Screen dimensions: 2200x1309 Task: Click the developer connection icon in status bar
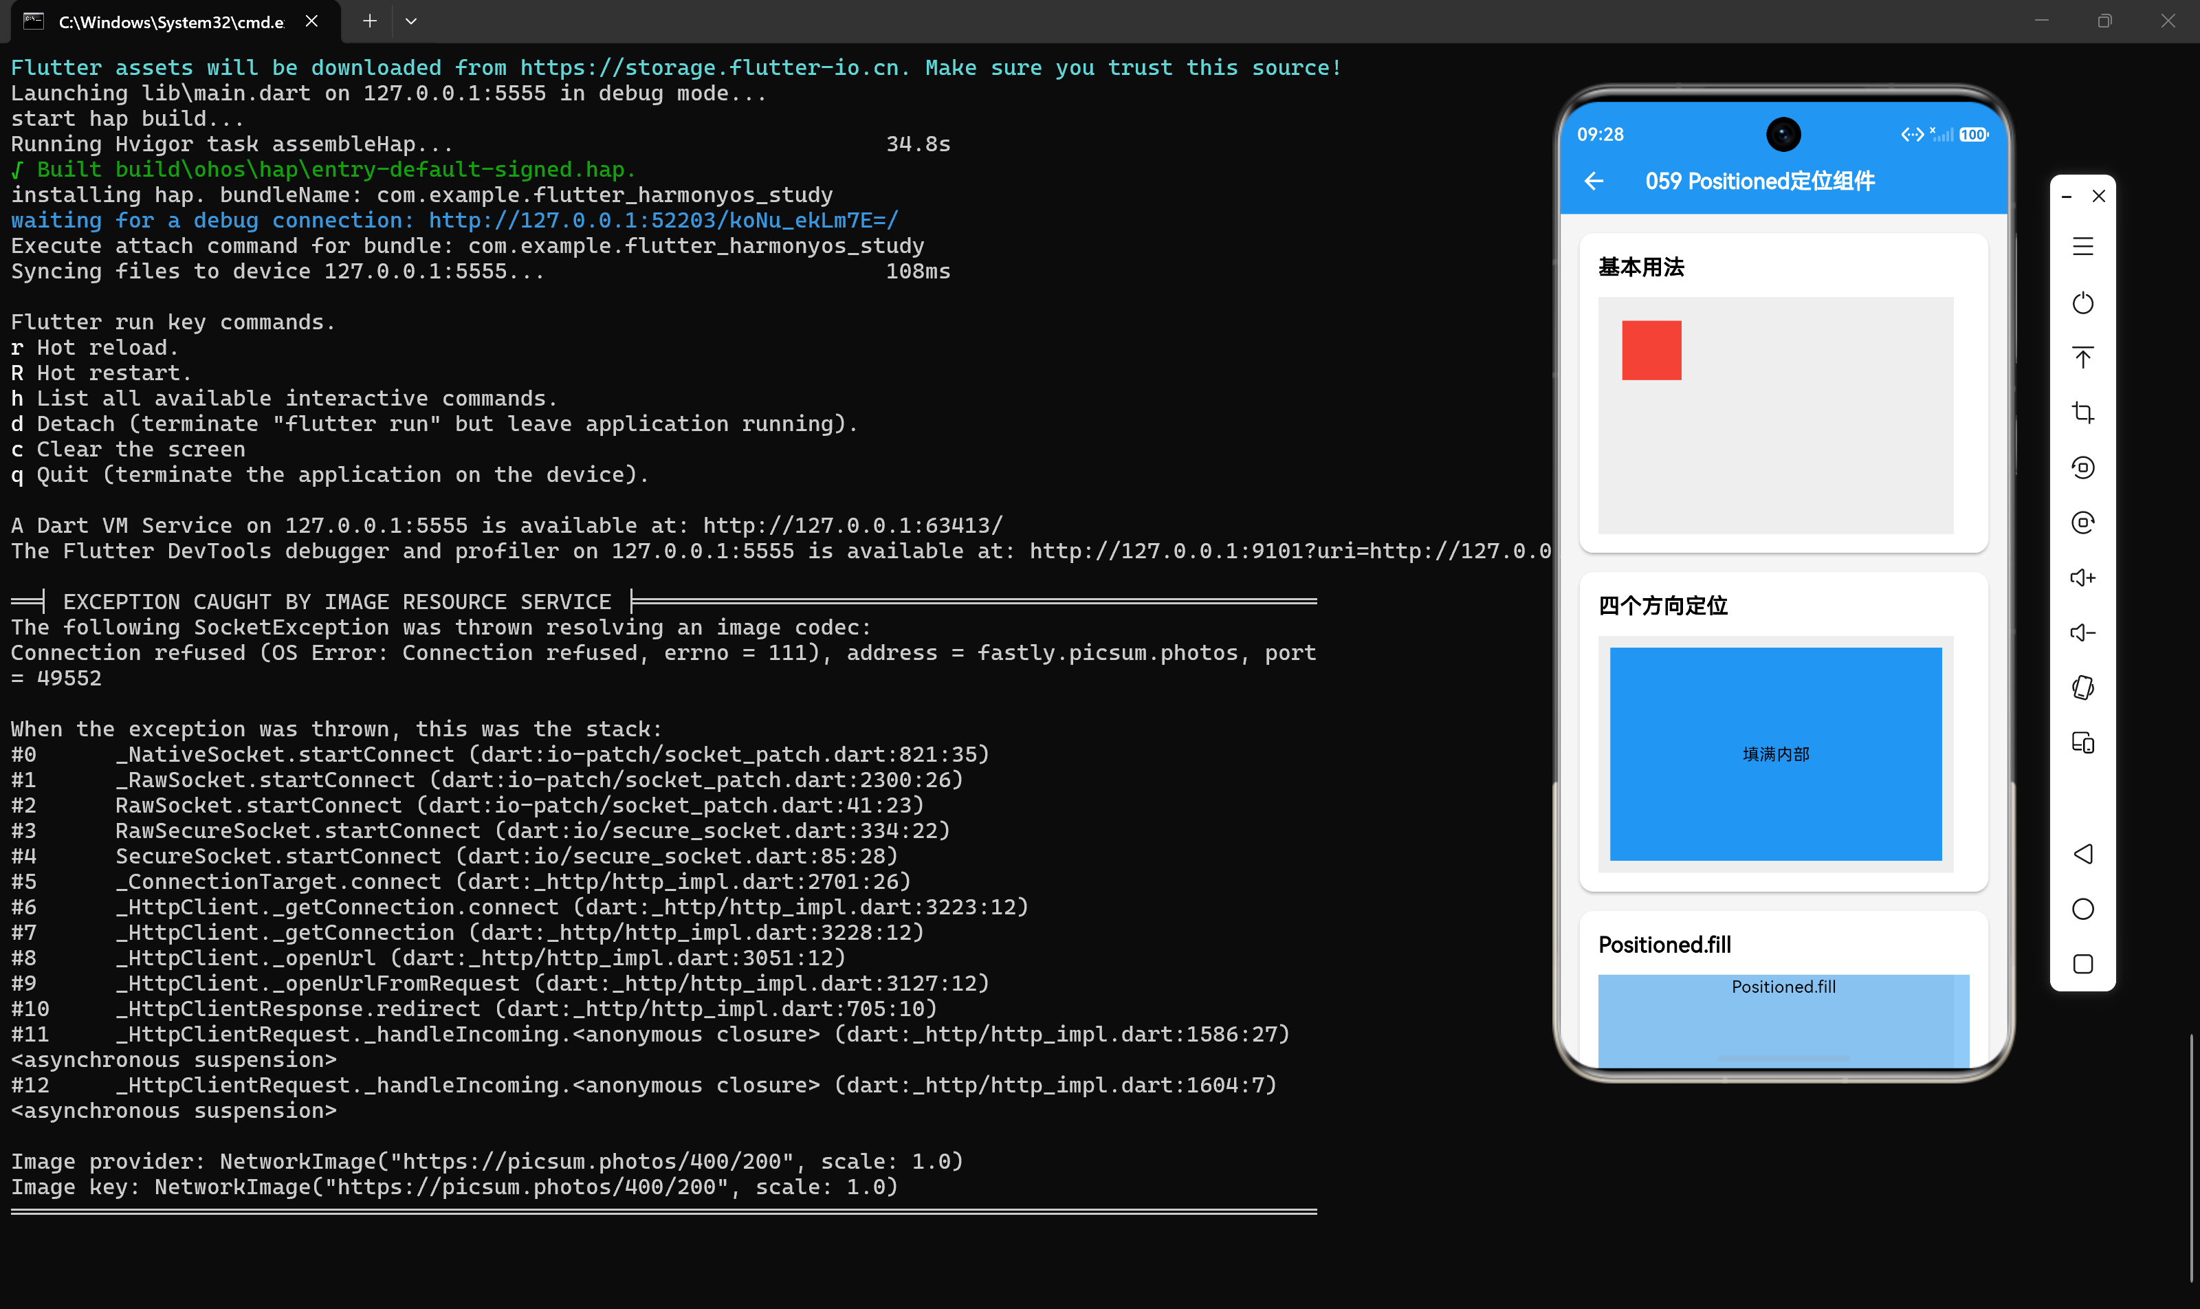(x=1911, y=135)
